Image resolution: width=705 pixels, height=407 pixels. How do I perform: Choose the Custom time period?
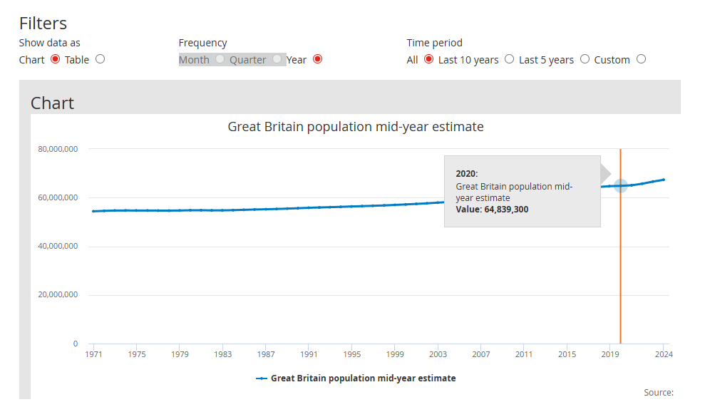[x=641, y=59]
